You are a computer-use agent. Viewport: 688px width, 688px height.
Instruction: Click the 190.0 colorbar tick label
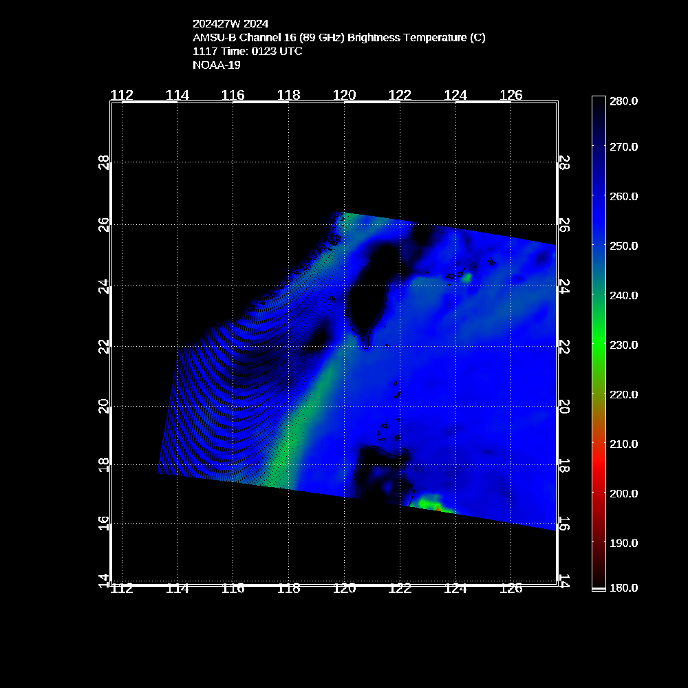tap(623, 543)
